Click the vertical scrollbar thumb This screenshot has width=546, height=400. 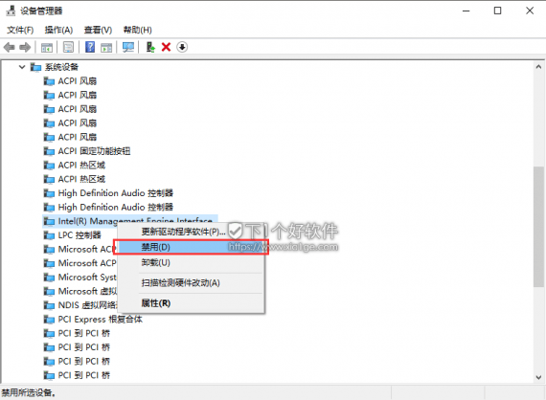(538, 227)
